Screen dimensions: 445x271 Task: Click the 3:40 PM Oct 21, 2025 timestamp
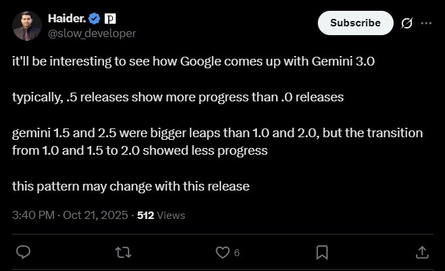[70, 216]
